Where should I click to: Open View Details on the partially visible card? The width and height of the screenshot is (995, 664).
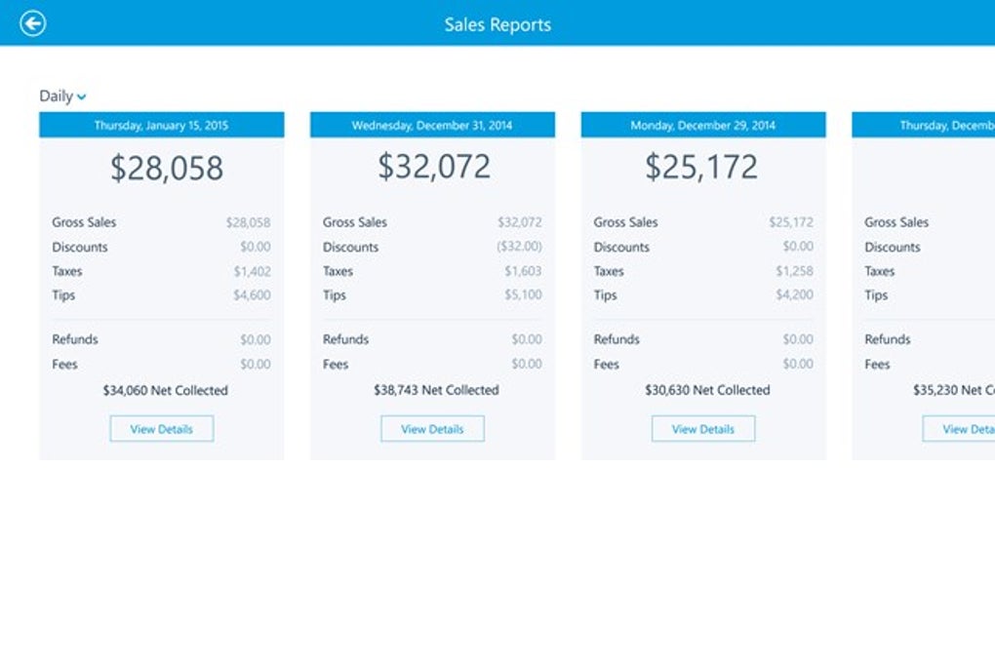(958, 429)
